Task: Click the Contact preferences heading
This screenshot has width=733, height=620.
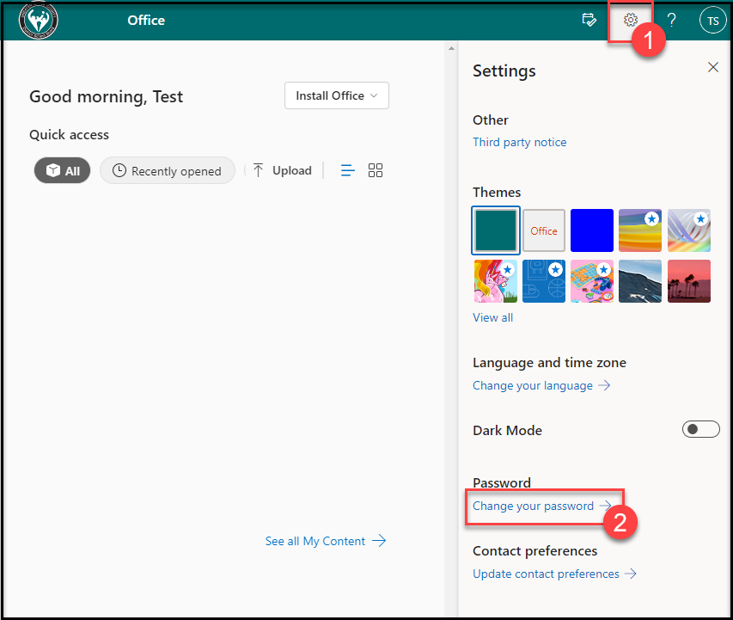Action: [x=534, y=551]
